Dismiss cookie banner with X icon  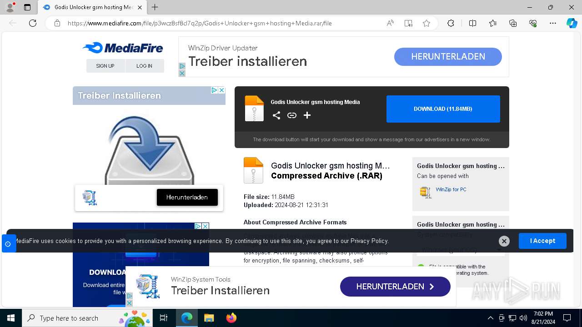tap(504, 241)
